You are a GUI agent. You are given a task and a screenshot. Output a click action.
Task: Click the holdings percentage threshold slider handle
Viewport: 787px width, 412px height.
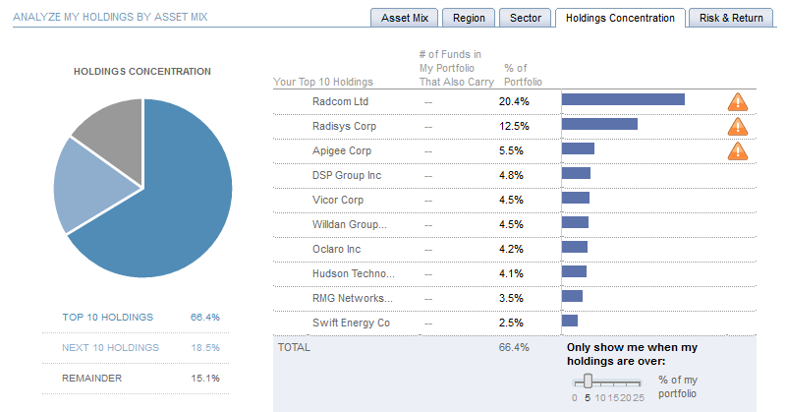(x=588, y=381)
